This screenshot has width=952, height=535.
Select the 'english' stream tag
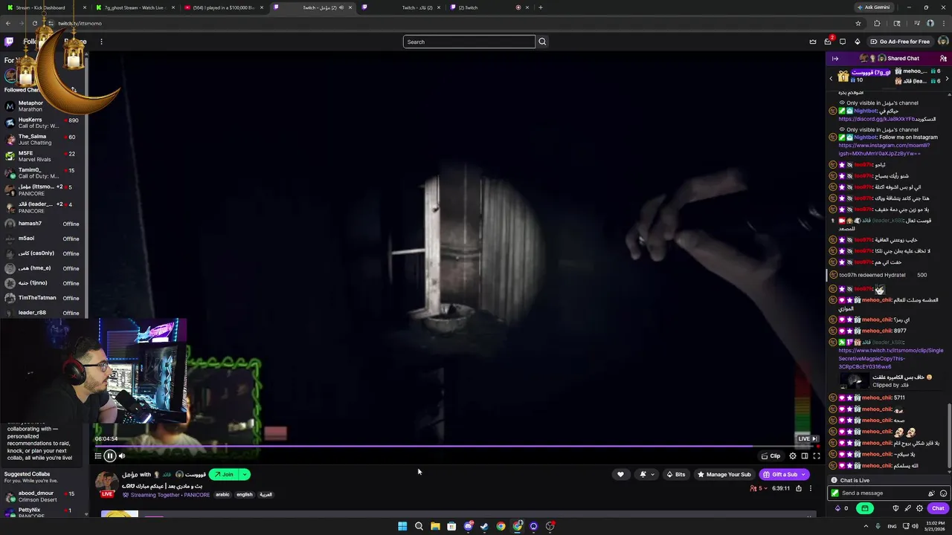click(x=245, y=494)
